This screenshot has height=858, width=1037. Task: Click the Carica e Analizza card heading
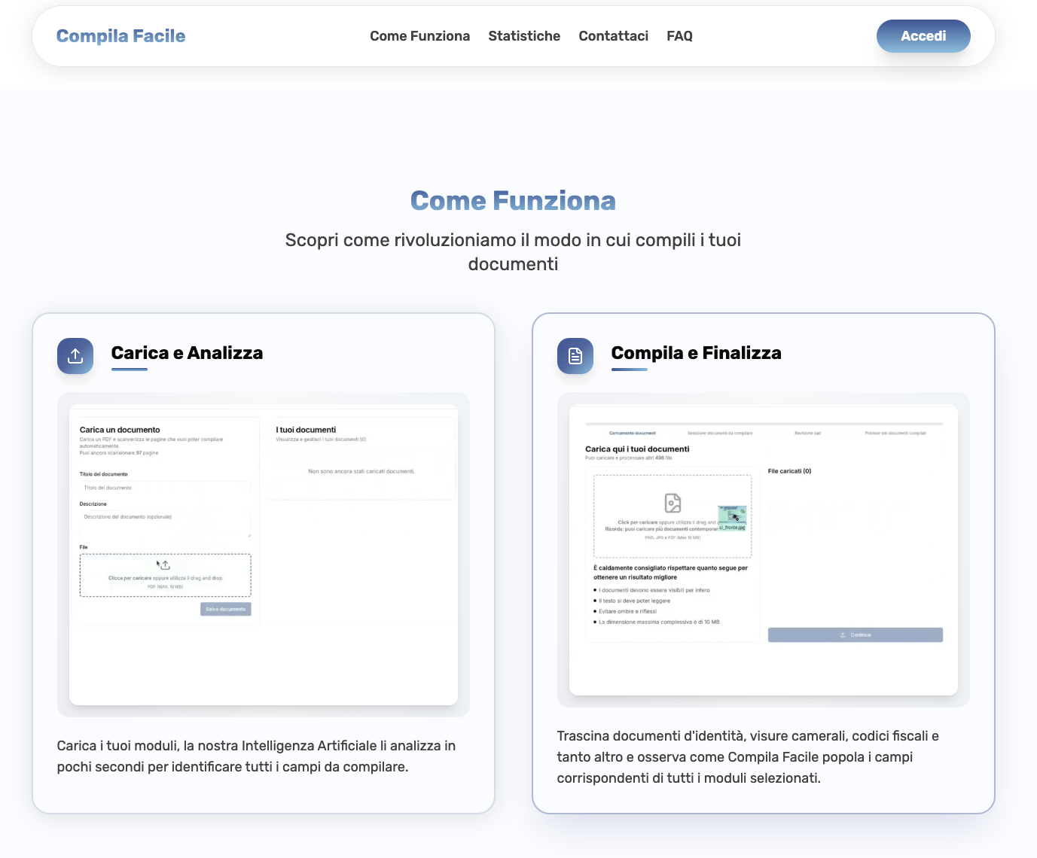(187, 353)
